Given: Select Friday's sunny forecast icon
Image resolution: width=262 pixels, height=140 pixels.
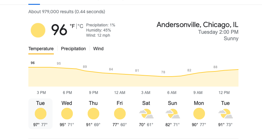Looking at the screenshot, I should tap(120, 114).
